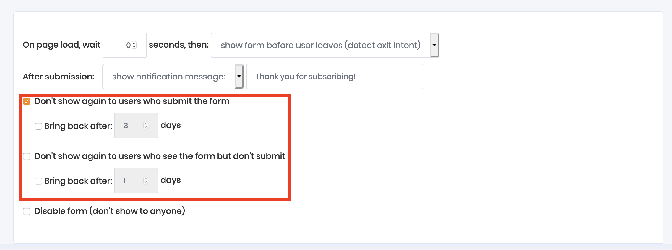Click the "Bring back after:" label beside 3 days

point(78,126)
